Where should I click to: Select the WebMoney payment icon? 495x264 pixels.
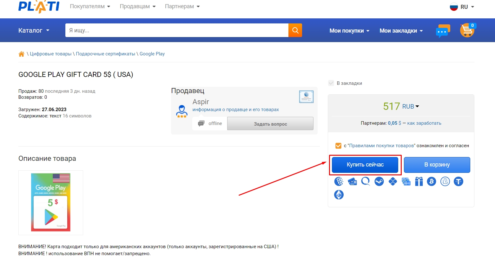click(x=339, y=181)
